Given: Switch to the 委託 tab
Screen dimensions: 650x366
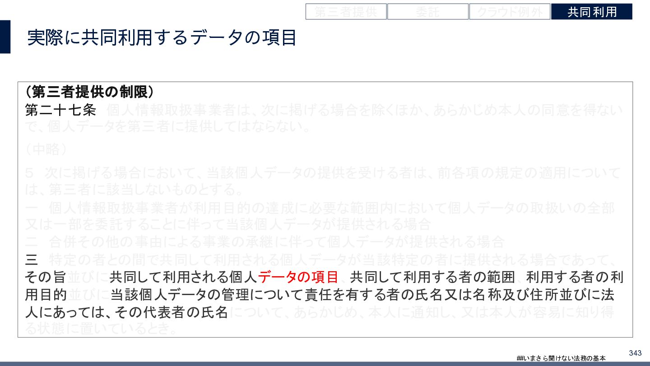Looking at the screenshot, I should point(428,12).
